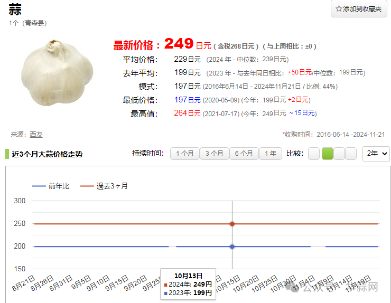Click the latest price 249 value
Viewport: 391px width, 303px height.
pyautogui.click(x=179, y=44)
